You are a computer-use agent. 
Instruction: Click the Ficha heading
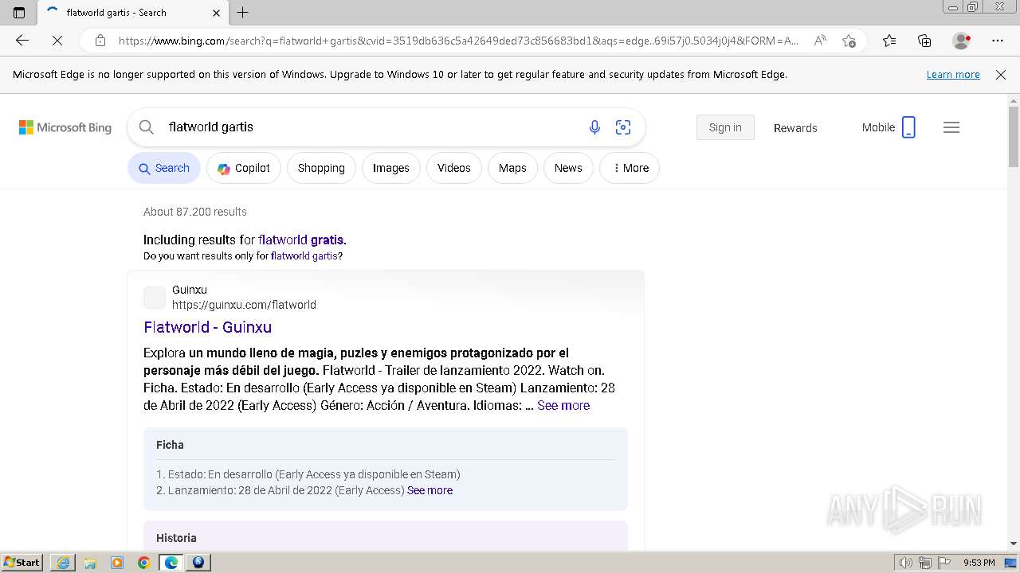170,445
